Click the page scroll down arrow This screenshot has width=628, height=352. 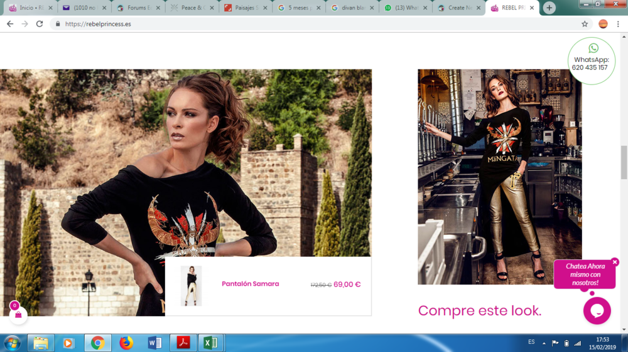point(624,329)
